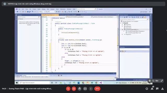The image size is (167, 93).
Task: Select App.config in Solution Explorer
Action: click(x=128, y=28)
